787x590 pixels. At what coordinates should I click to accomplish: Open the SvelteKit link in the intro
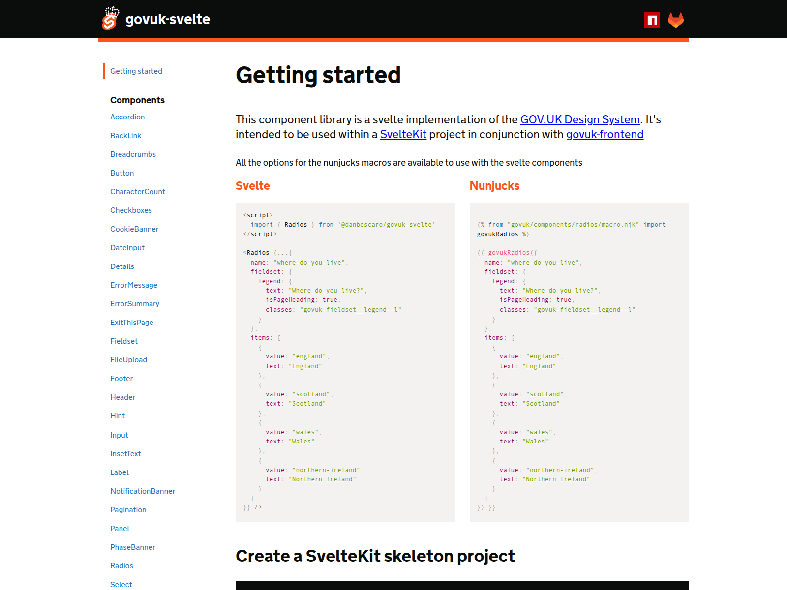point(403,134)
